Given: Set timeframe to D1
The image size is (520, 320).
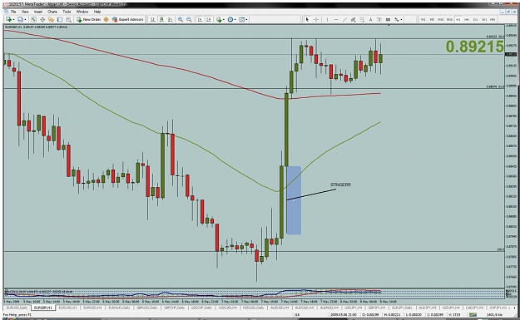Looking at the screenshot, I should pyautogui.click(x=476, y=20).
